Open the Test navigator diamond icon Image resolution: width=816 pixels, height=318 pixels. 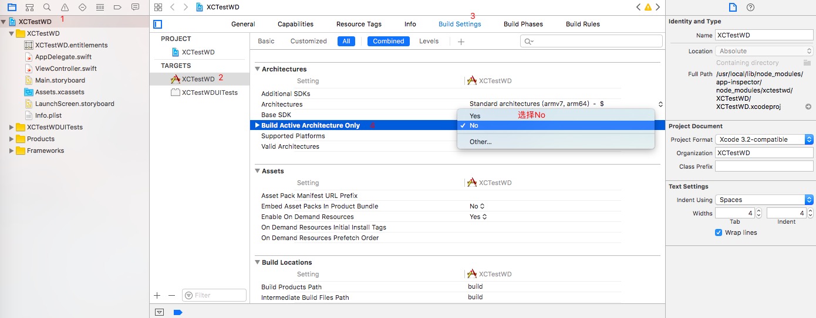[x=82, y=7]
